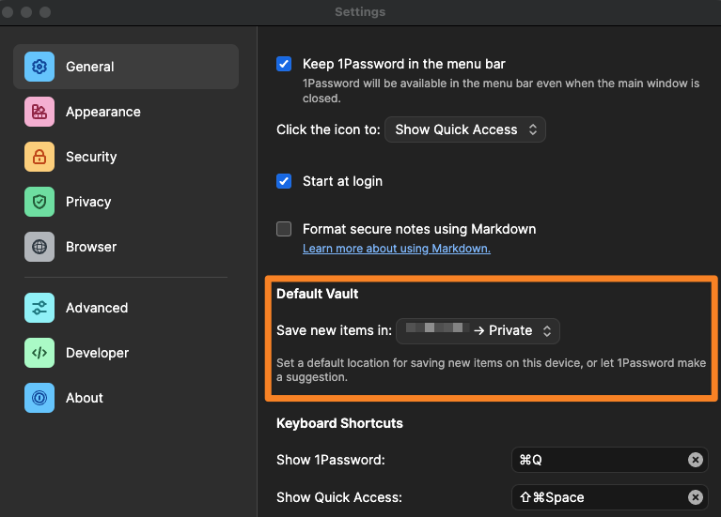The height and width of the screenshot is (517, 721).
Task: Click the Privacy shield icon
Action: point(39,202)
